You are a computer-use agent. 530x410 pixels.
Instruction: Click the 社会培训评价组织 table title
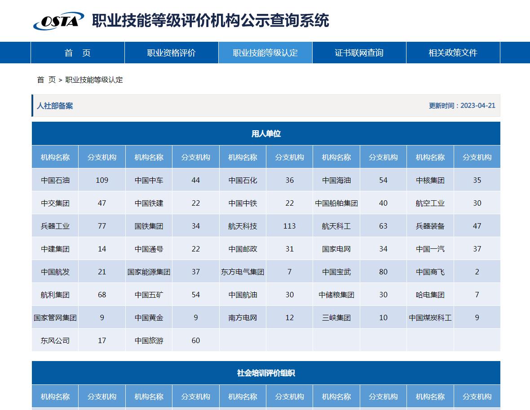tap(265, 372)
